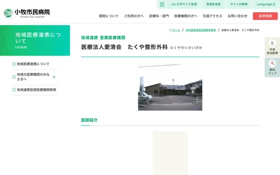
Task: Open 地域連携登録医療機関検索 breadcrumb link
Action: (x=201, y=30)
